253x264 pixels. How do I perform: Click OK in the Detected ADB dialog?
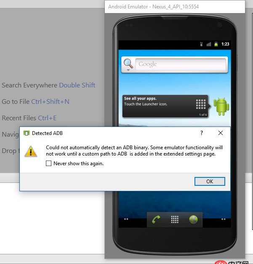210,181
